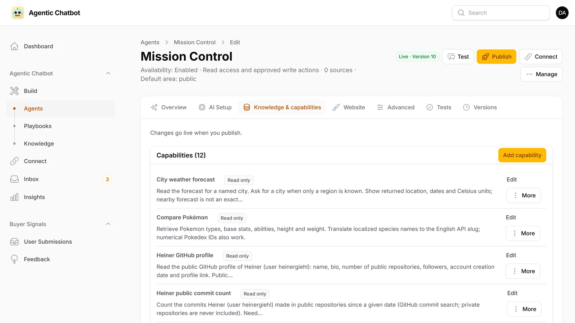Click the Test button
575x323 pixels.
pyautogui.click(x=458, y=57)
